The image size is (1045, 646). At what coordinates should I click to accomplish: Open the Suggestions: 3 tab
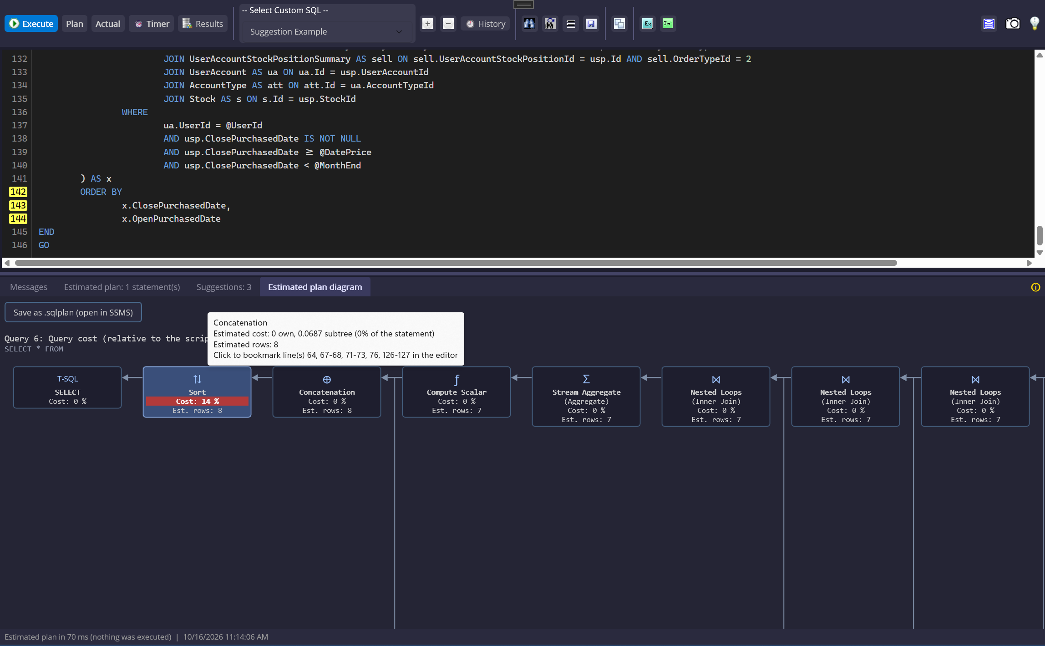[x=224, y=287]
